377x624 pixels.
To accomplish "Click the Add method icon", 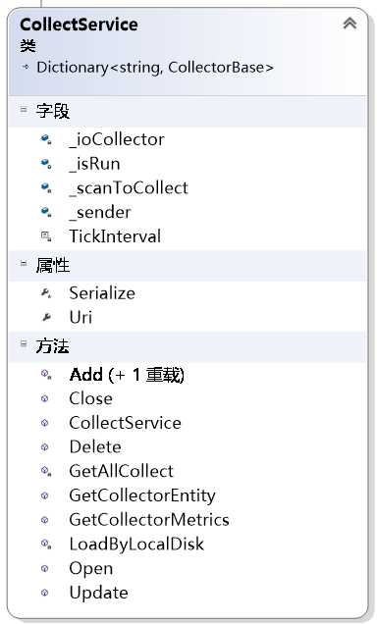I will (x=46, y=375).
